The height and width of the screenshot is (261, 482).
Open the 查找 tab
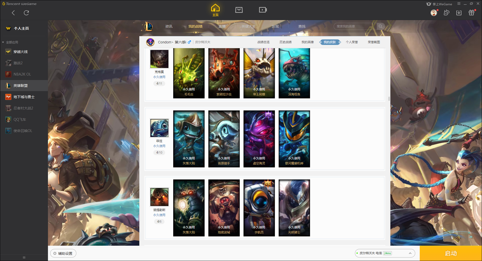pyautogui.click(x=302, y=26)
